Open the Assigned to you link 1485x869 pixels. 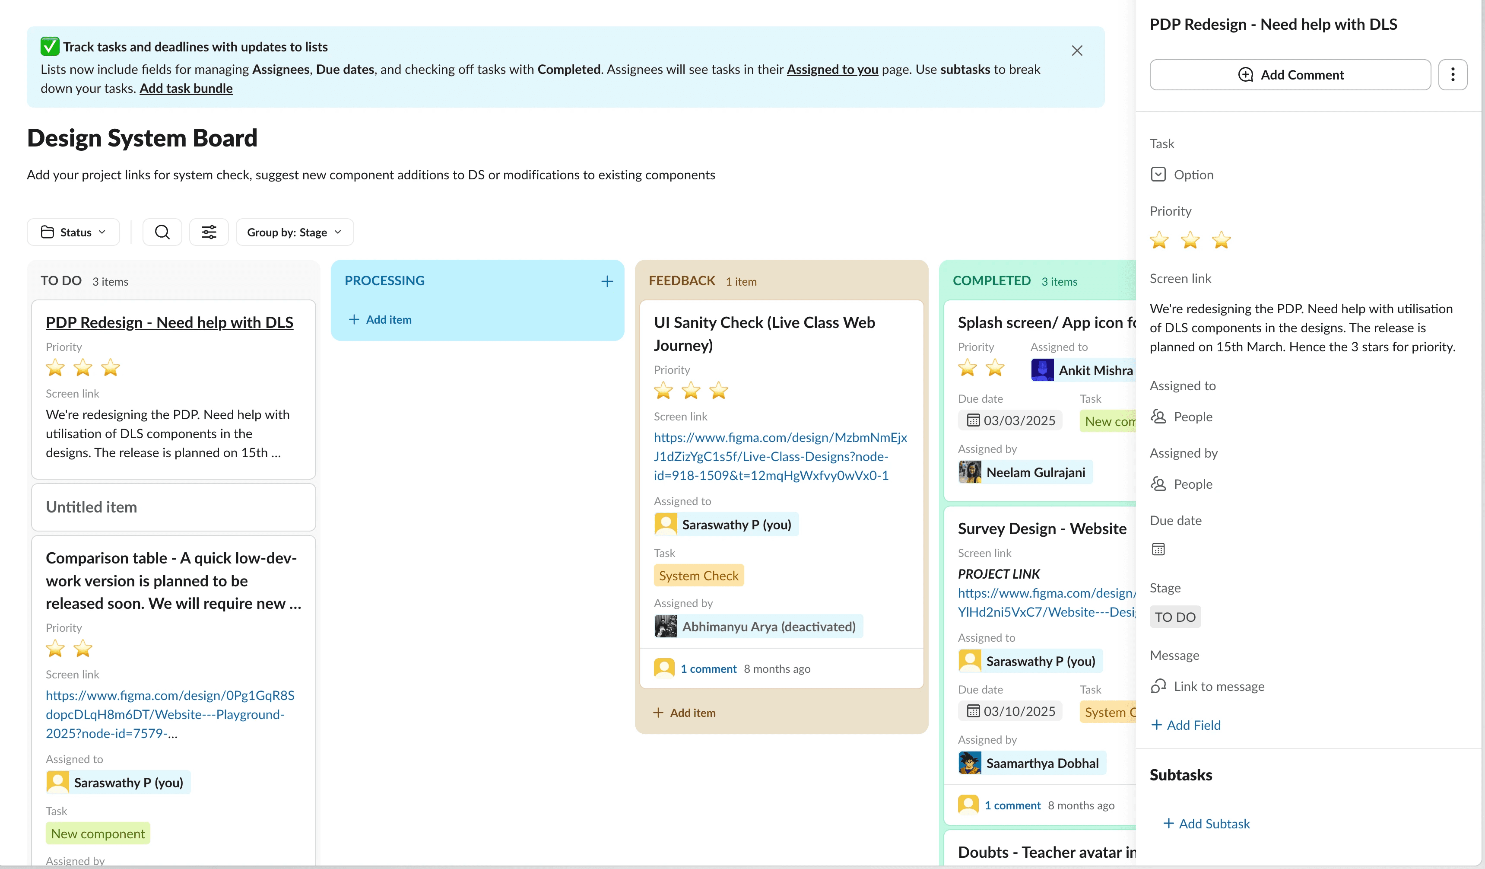click(x=832, y=70)
